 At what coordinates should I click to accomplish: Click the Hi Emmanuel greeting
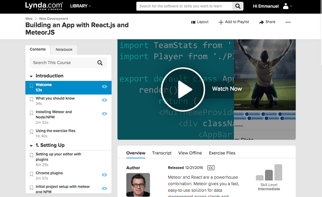coord(266,6)
